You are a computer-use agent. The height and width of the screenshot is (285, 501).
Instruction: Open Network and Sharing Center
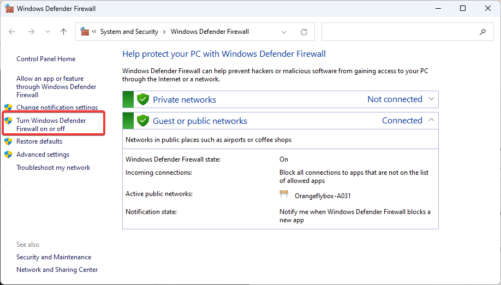(57, 270)
